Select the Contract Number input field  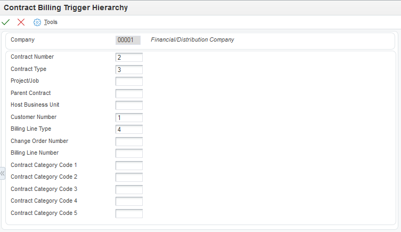click(x=129, y=58)
